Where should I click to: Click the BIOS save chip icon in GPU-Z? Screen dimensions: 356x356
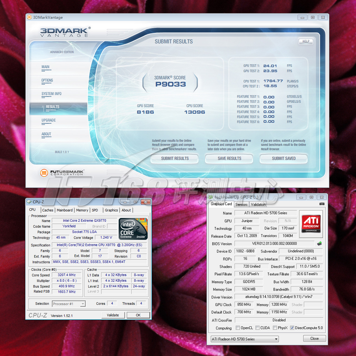coord(319,244)
